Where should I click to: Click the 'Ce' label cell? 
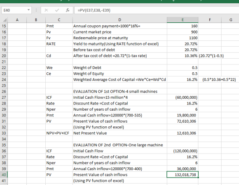[59, 74]
